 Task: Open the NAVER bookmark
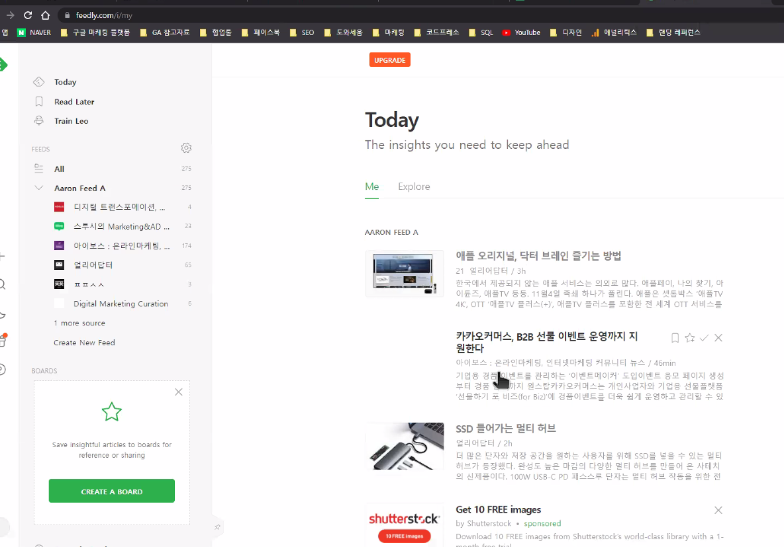(x=34, y=32)
